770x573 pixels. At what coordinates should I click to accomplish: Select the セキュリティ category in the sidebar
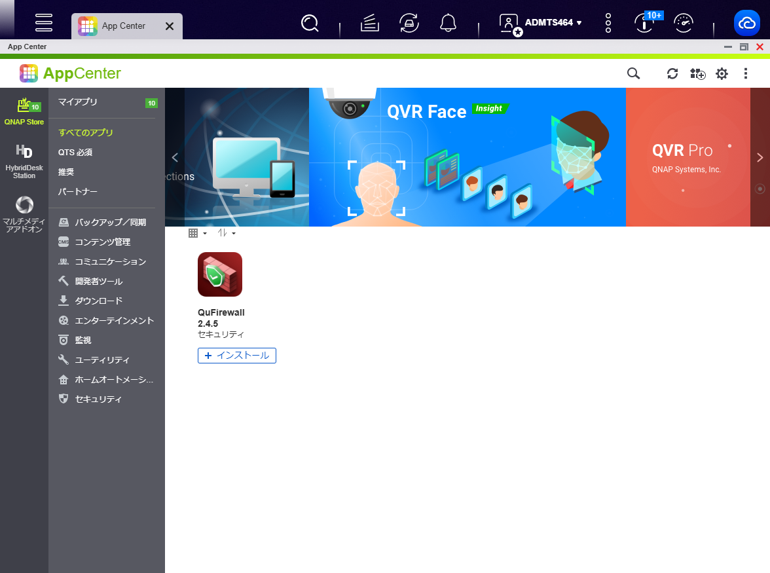pos(98,399)
